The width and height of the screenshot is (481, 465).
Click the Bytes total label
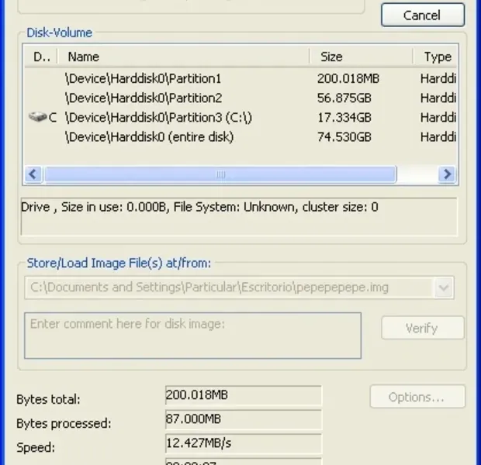48,399
